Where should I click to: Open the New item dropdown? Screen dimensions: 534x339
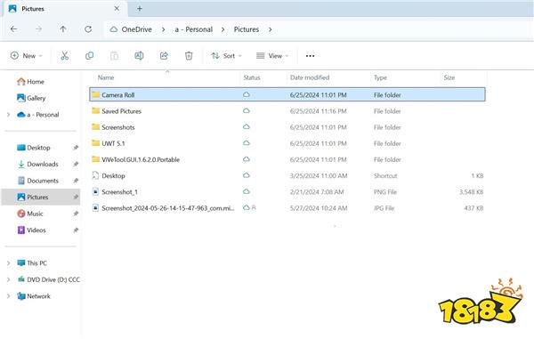27,55
